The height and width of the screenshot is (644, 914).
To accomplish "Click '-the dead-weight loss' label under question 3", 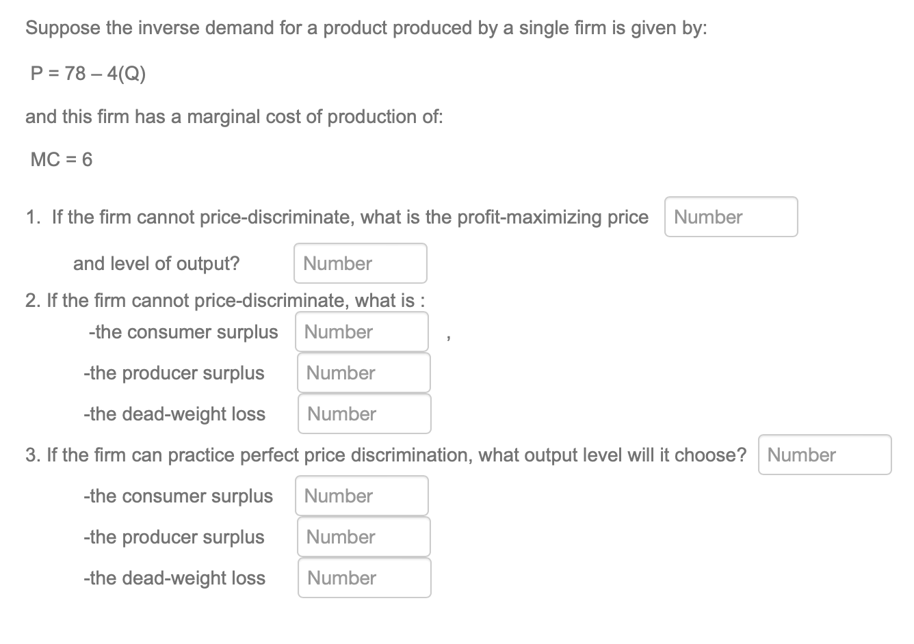I will tap(174, 578).
